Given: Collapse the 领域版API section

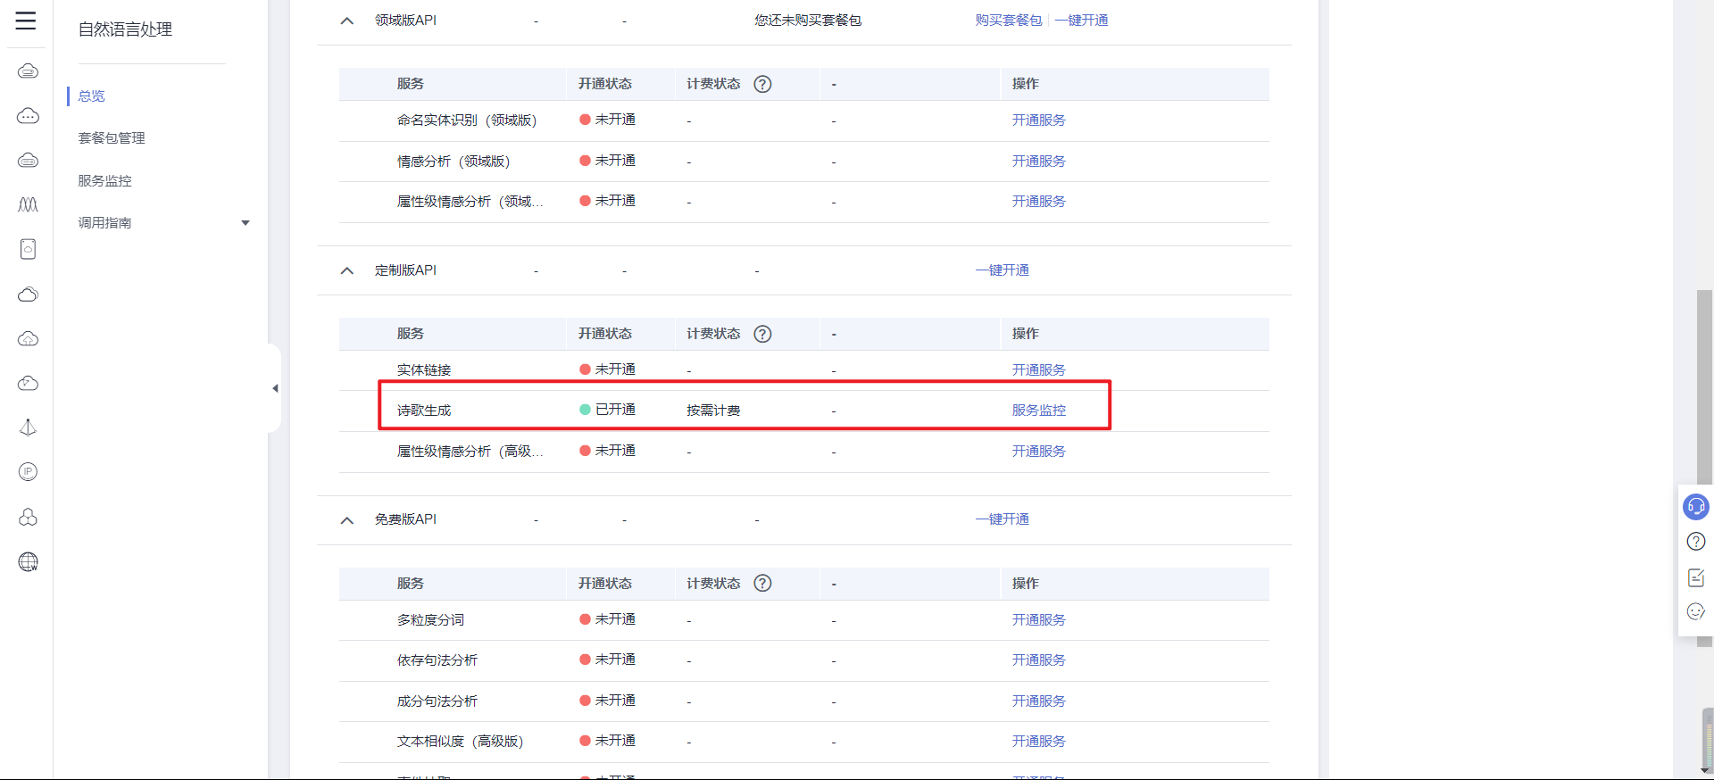Looking at the screenshot, I should point(347,21).
